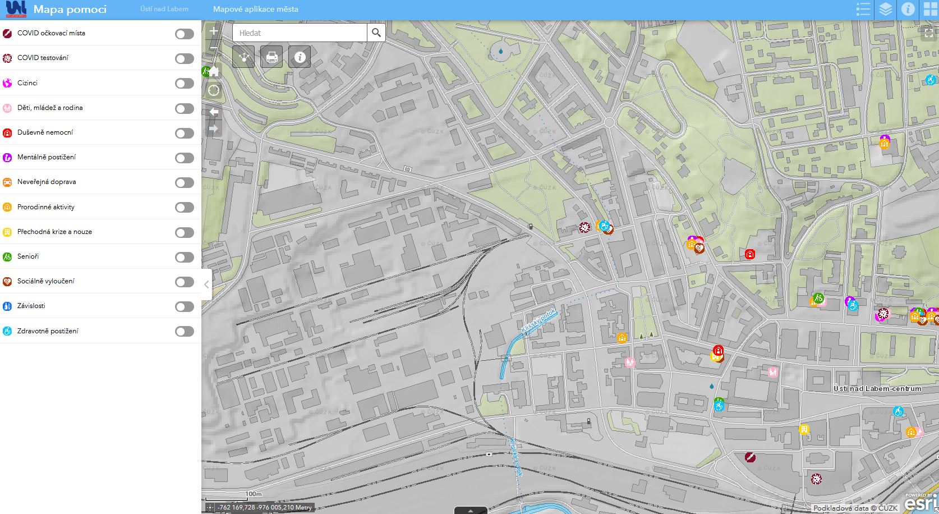The image size is (939, 514).
Task: Open the fullscreen toggle on the map
Action: click(928, 33)
